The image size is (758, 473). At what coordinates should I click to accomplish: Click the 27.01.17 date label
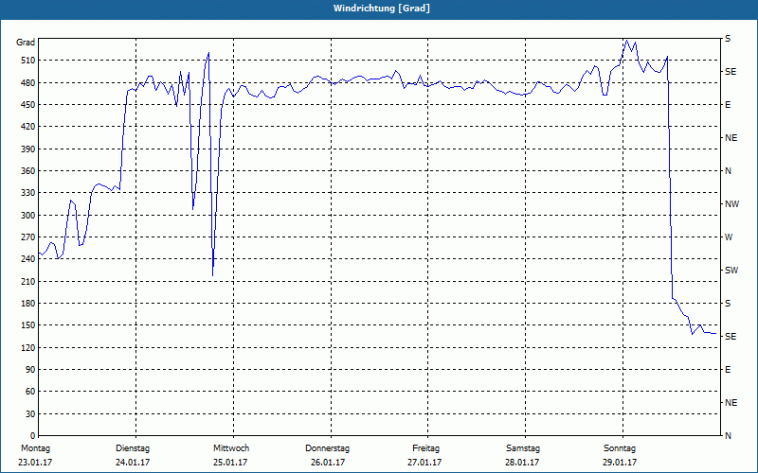point(424,463)
